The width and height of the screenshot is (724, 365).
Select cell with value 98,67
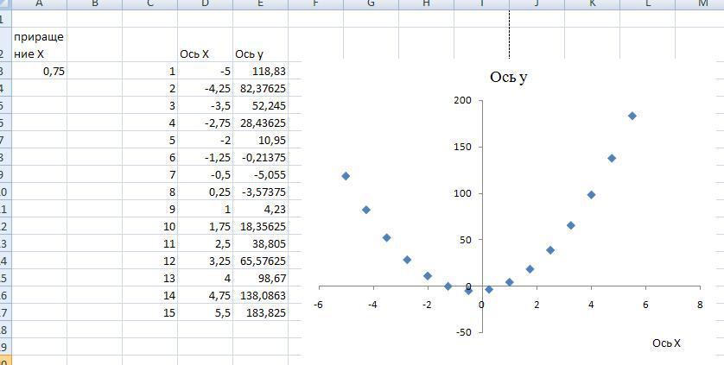pos(260,278)
